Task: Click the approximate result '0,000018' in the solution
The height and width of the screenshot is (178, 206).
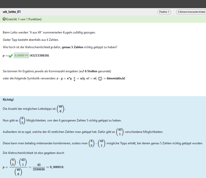Action: 57,167
